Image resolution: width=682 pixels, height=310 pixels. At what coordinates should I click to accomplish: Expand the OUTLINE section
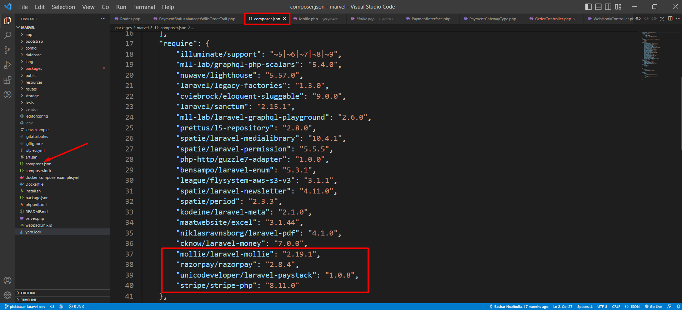[x=28, y=293]
